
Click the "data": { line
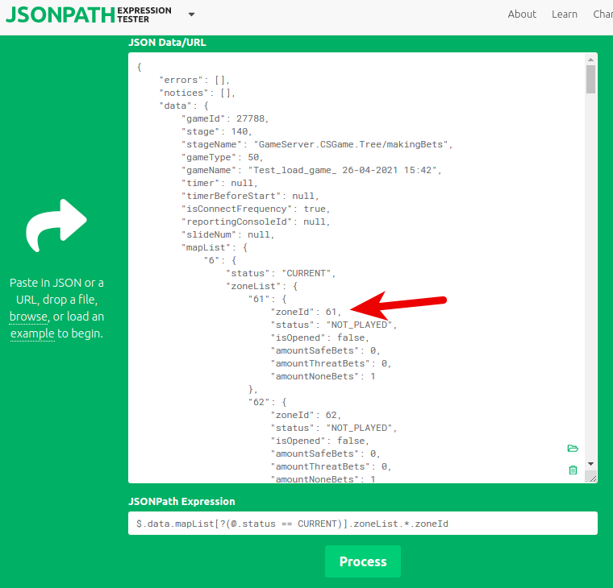pyautogui.click(x=184, y=106)
